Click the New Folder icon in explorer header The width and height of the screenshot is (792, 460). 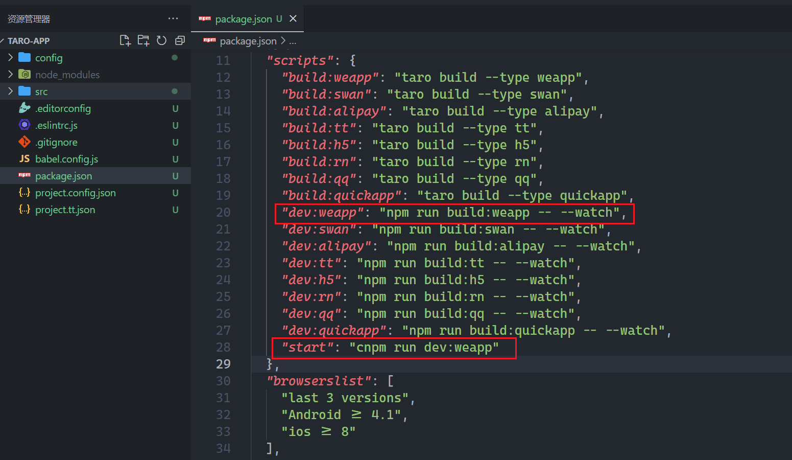(x=143, y=40)
